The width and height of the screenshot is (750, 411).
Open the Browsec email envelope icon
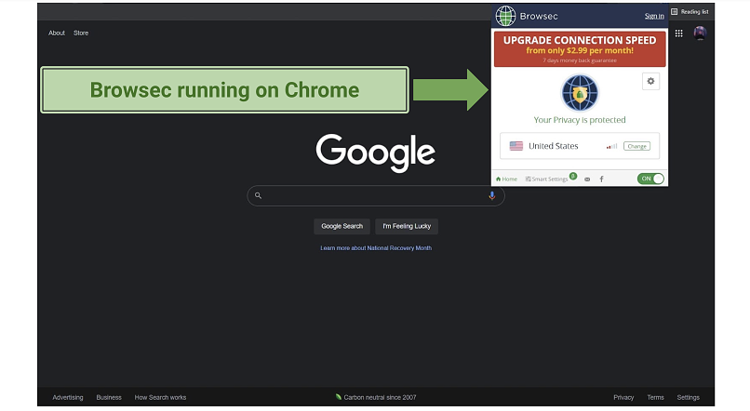(x=587, y=179)
